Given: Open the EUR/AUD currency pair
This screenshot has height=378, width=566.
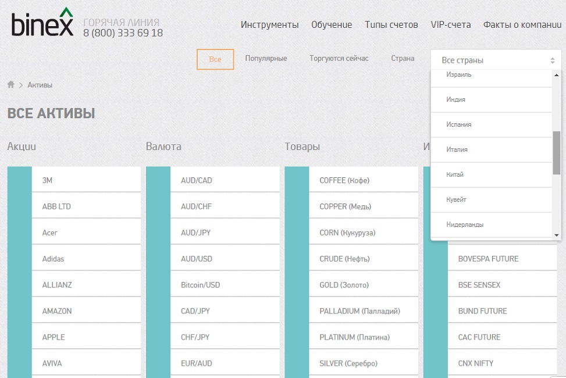Looking at the screenshot, I should pos(225,362).
